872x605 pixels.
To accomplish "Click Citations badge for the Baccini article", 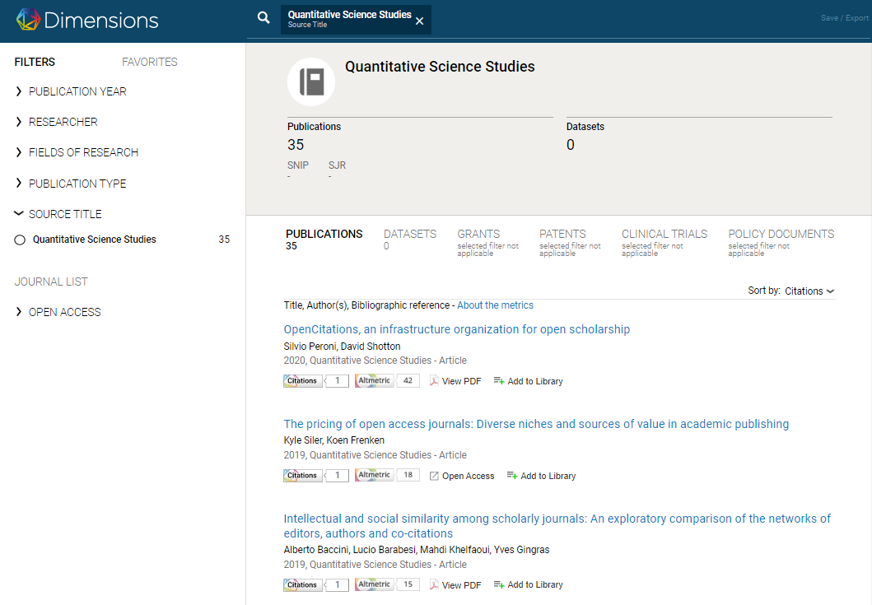I will [316, 585].
